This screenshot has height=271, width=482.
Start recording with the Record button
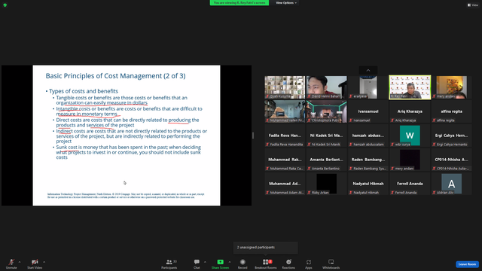(x=243, y=263)
